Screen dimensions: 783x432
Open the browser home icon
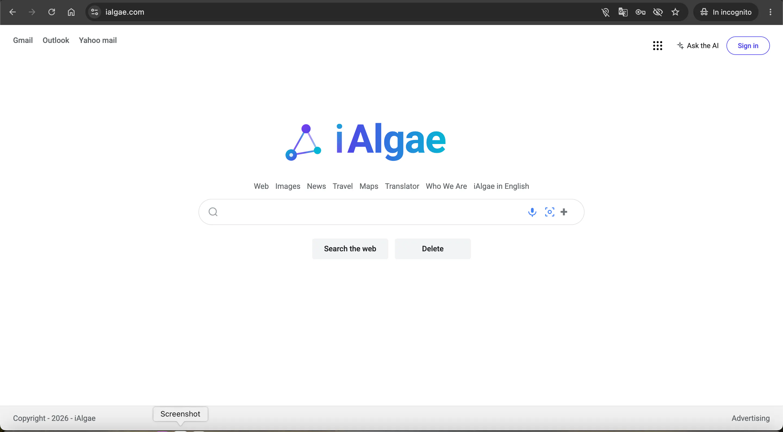coord(71,12)
